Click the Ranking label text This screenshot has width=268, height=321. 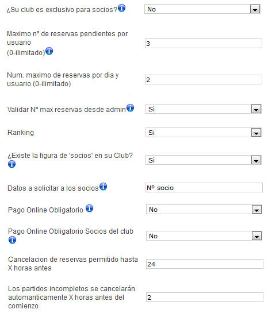pos(21,133)
